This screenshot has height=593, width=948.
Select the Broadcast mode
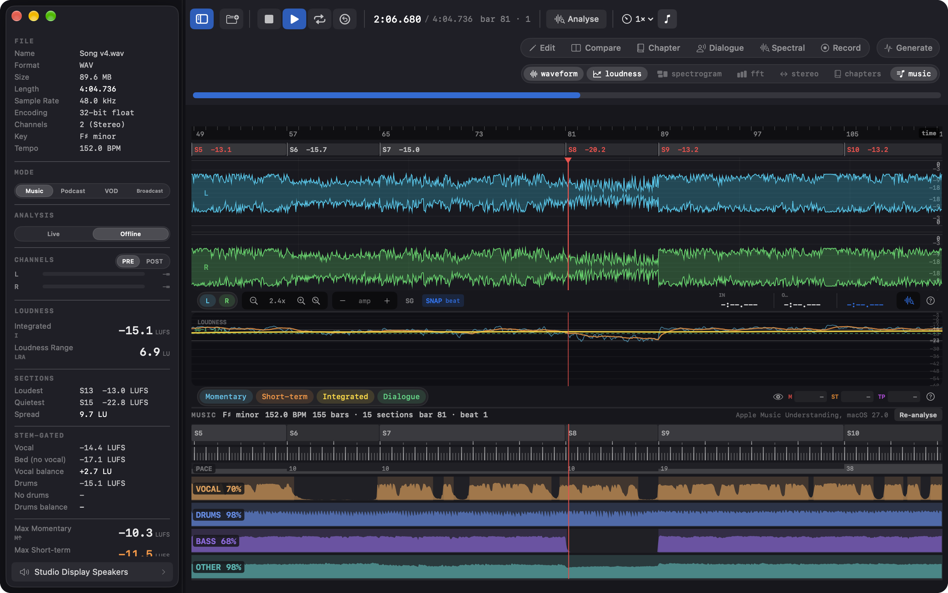150,191
